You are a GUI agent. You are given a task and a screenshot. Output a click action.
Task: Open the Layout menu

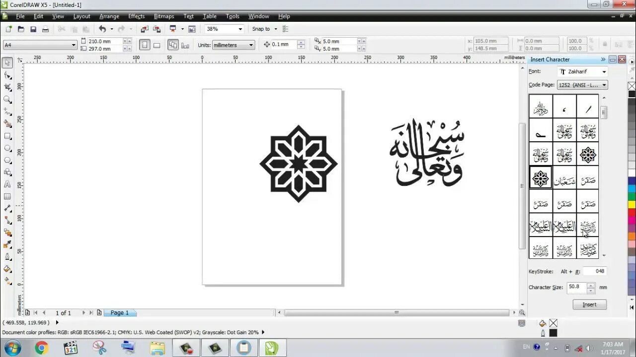(x=82, y=16)
